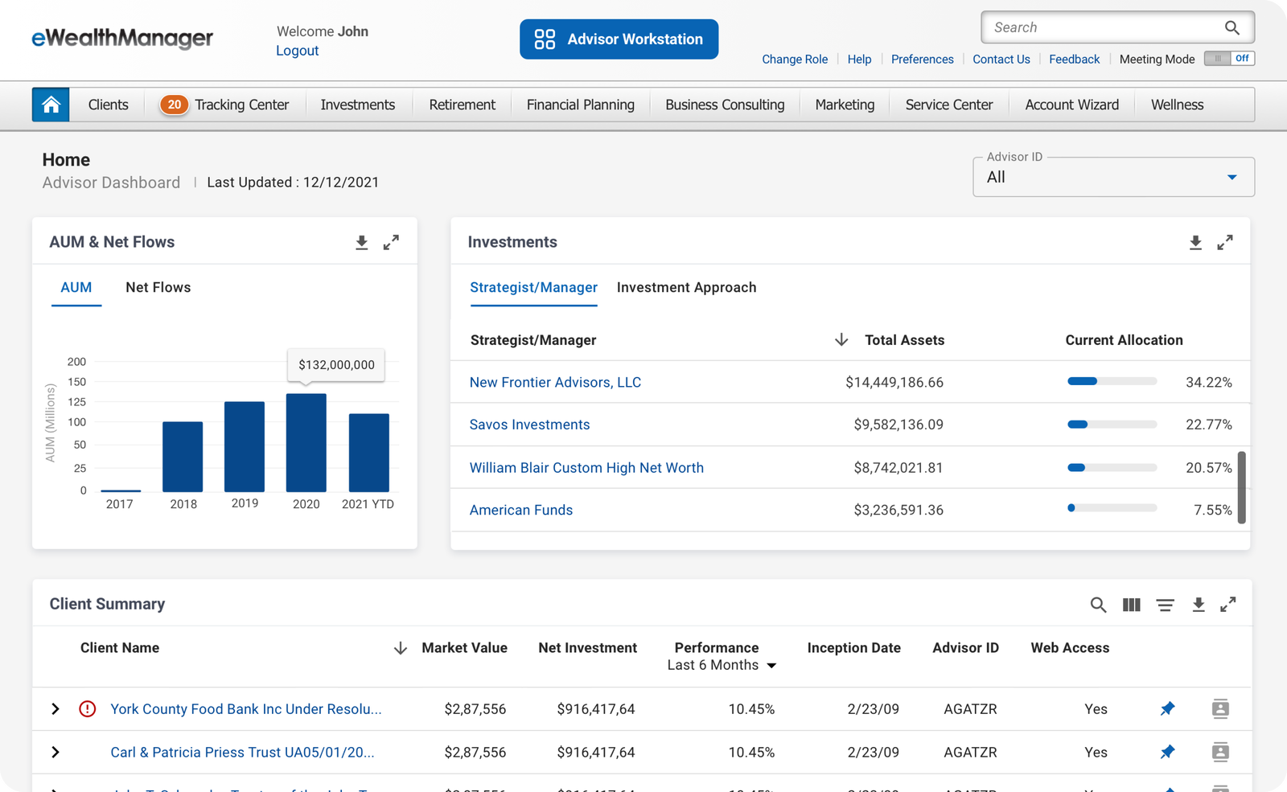Expand the York County Food Bank row

pyautogui.click(x=56, y=709)
